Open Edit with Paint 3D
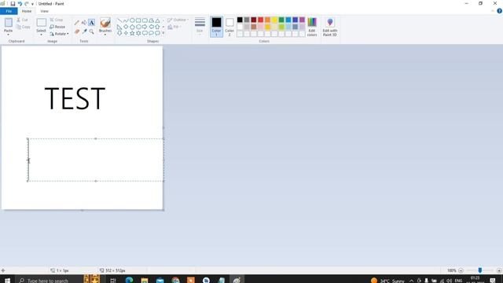The height and width of the screenshot is (283, 503). (x=330, y=27)
